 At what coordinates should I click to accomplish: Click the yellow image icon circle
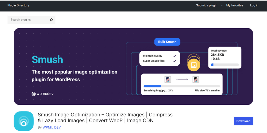click(194, 65)
